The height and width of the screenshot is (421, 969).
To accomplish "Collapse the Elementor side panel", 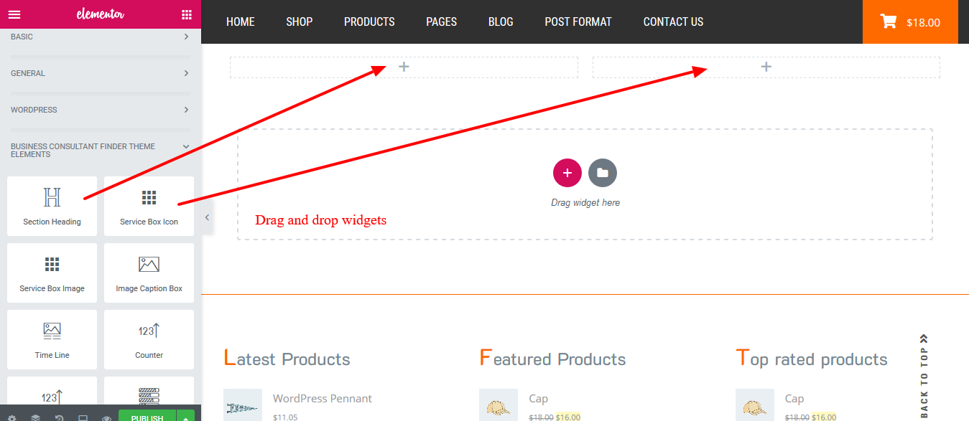I will [207, 217].
